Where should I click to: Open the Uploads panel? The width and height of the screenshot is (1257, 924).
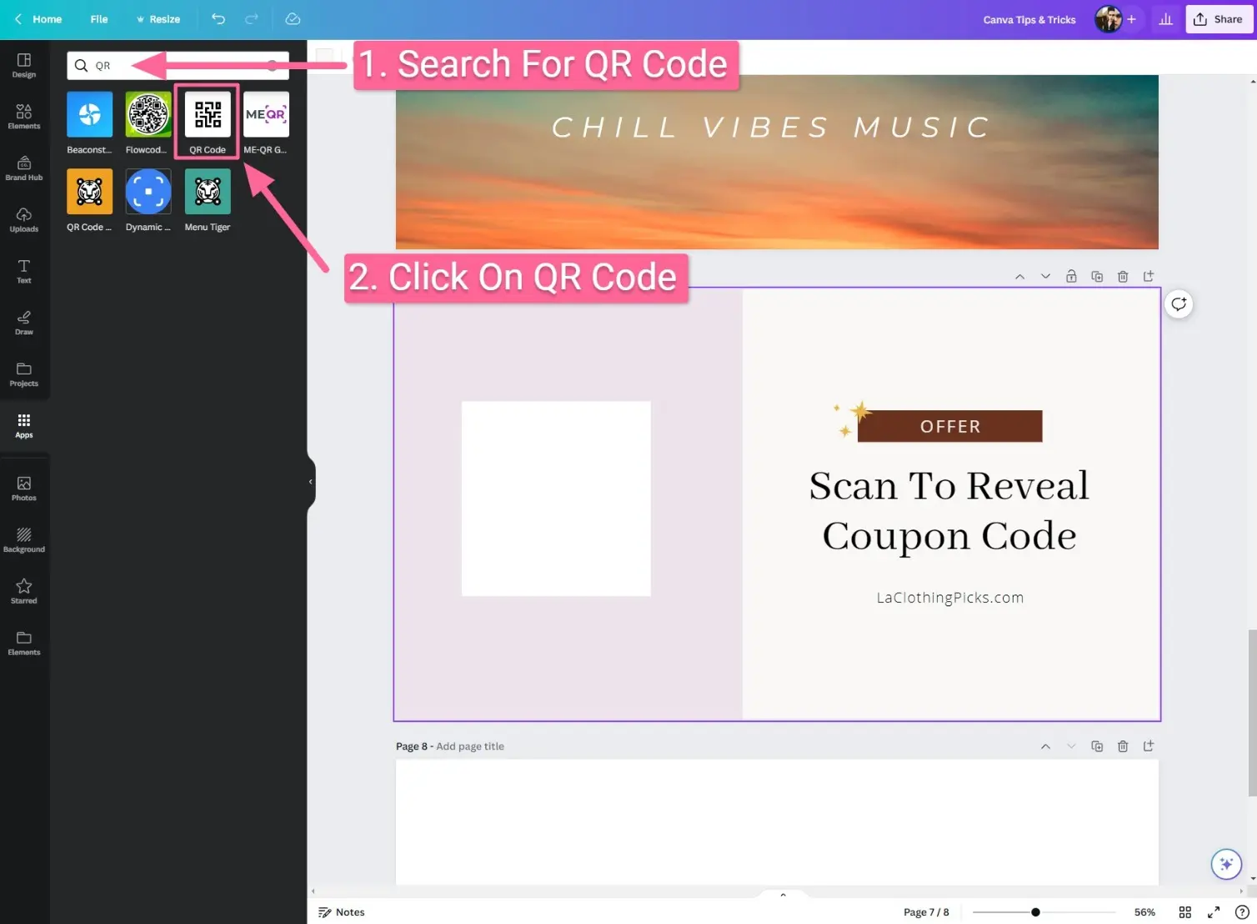pos(24,219)
